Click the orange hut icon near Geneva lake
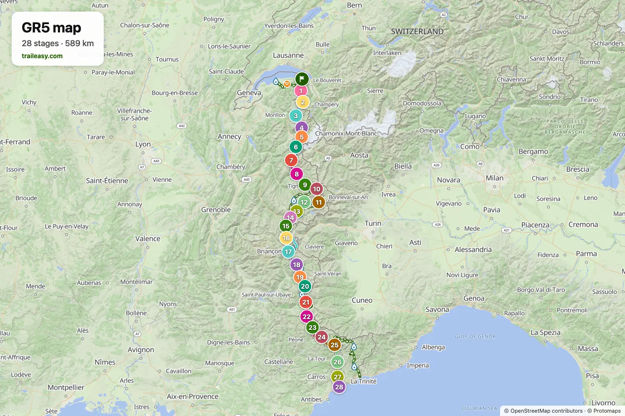The width and height of the screenshot is (625, 416). (x=287, y=84)
